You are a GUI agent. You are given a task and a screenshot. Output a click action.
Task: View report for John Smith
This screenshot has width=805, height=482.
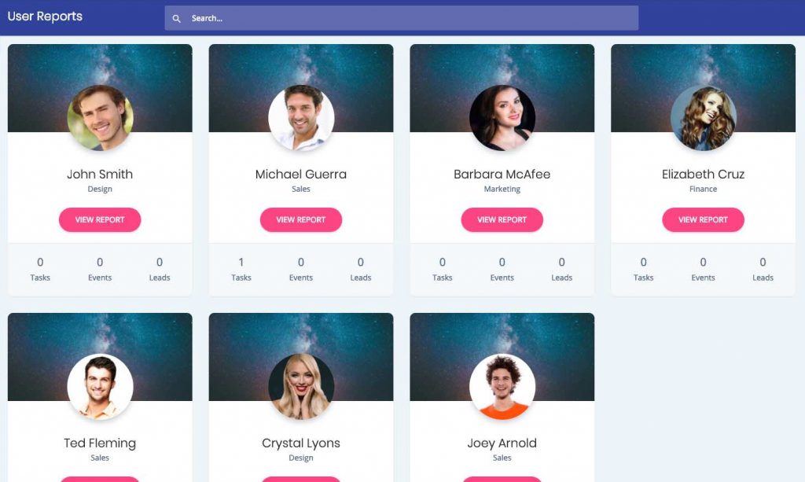[100, 219]
